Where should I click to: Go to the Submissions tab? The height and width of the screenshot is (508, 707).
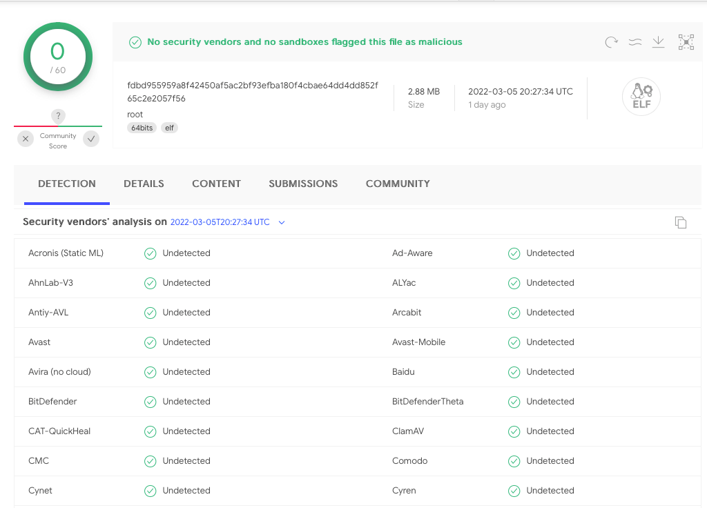303,184
